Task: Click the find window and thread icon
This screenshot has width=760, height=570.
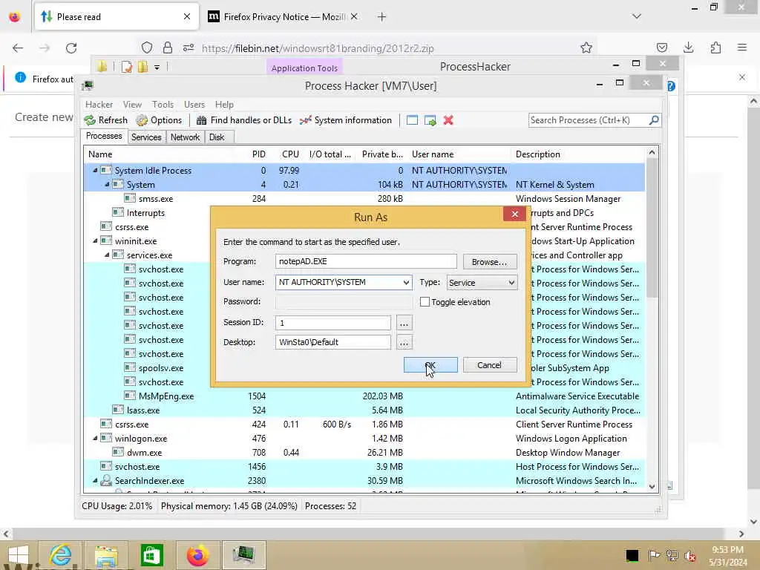Action: [430, 120]
